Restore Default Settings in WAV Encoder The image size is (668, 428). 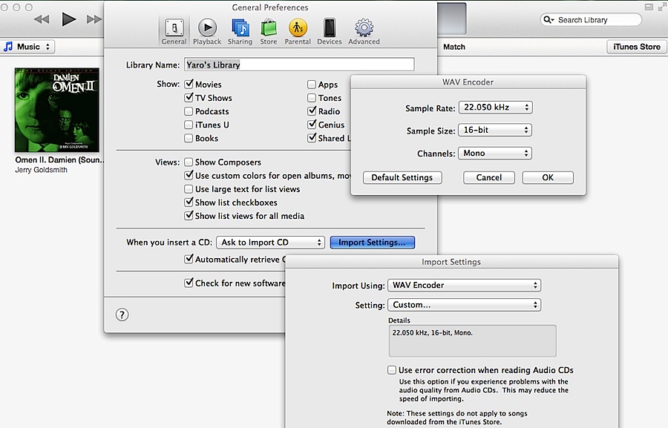402,177
